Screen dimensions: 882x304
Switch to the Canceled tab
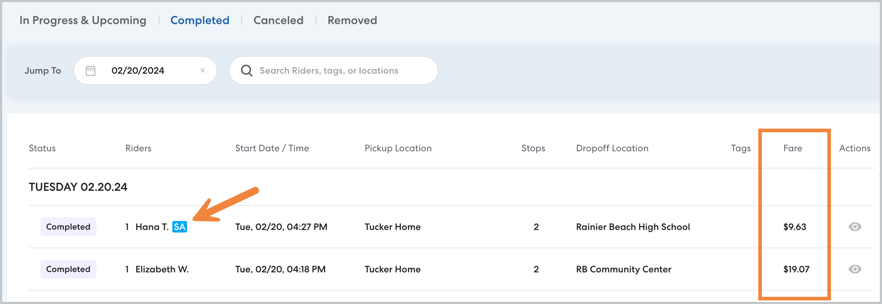[278, 20]
